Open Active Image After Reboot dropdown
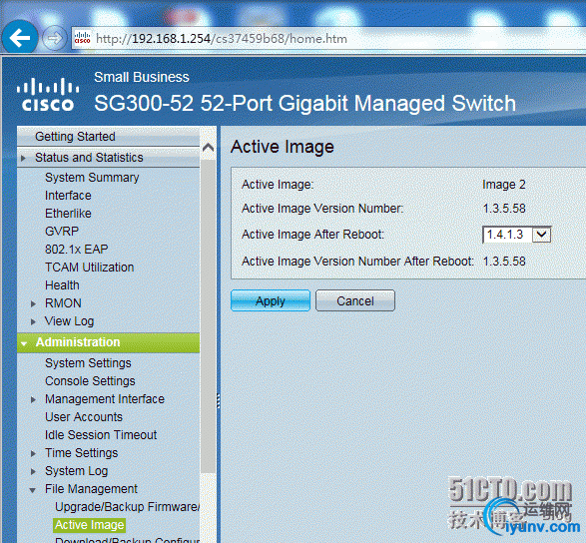The width and height of the screenshot is (586, 543). coord(517,235)
